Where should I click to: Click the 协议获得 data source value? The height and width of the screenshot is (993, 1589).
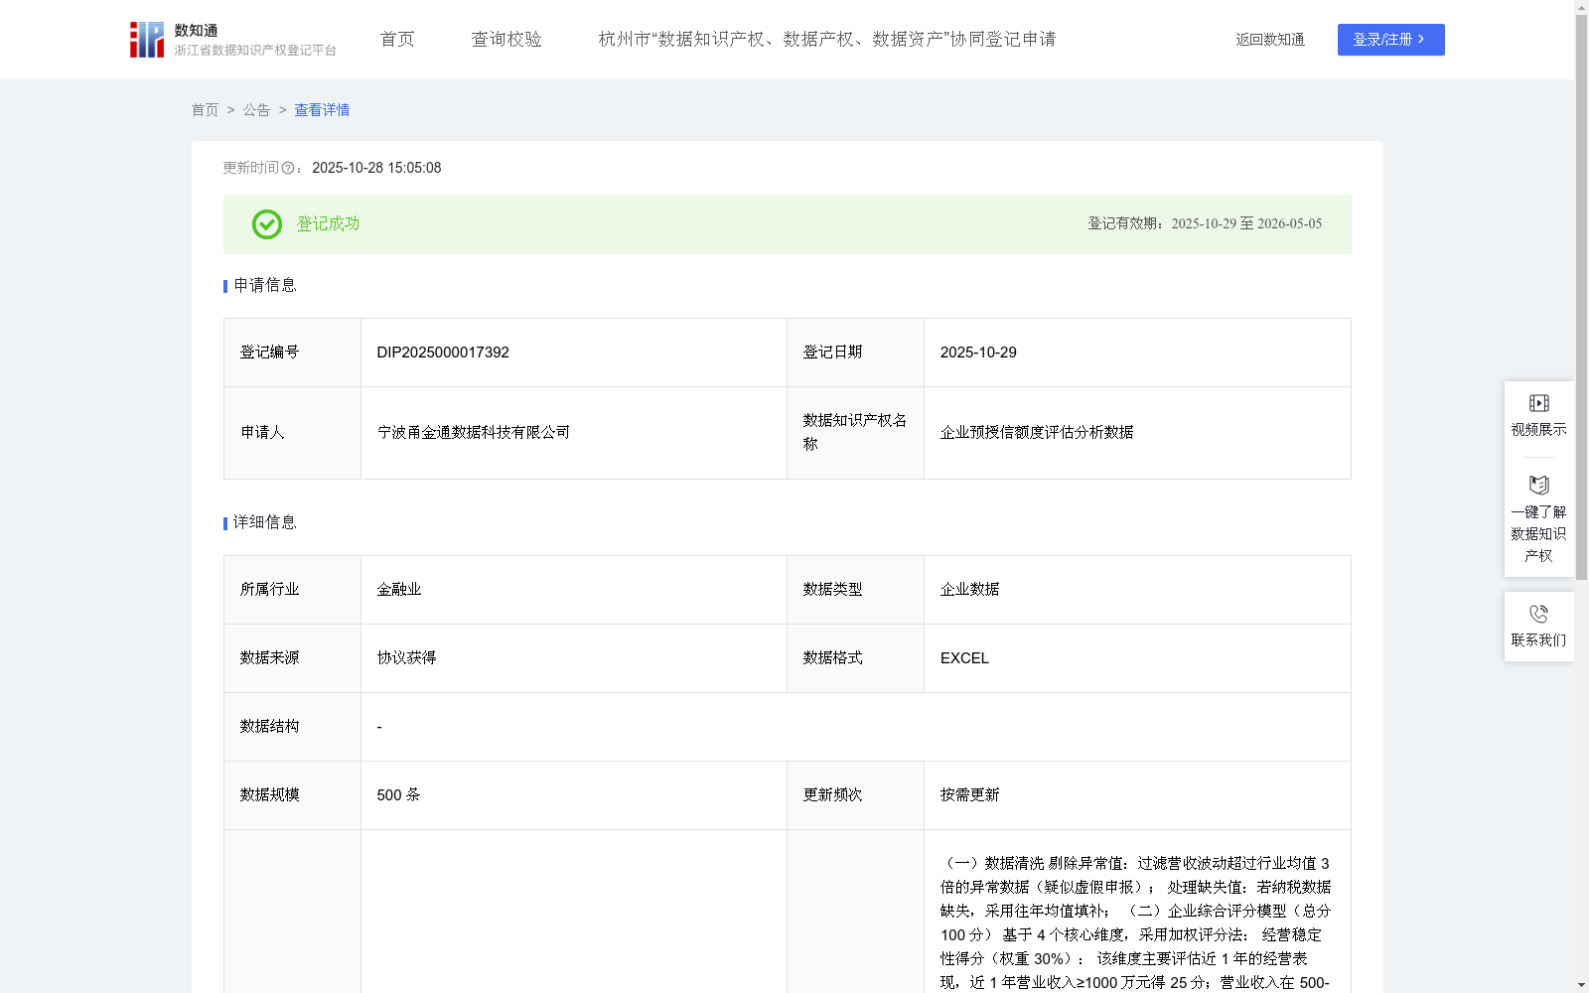click(x=406, y=658)
